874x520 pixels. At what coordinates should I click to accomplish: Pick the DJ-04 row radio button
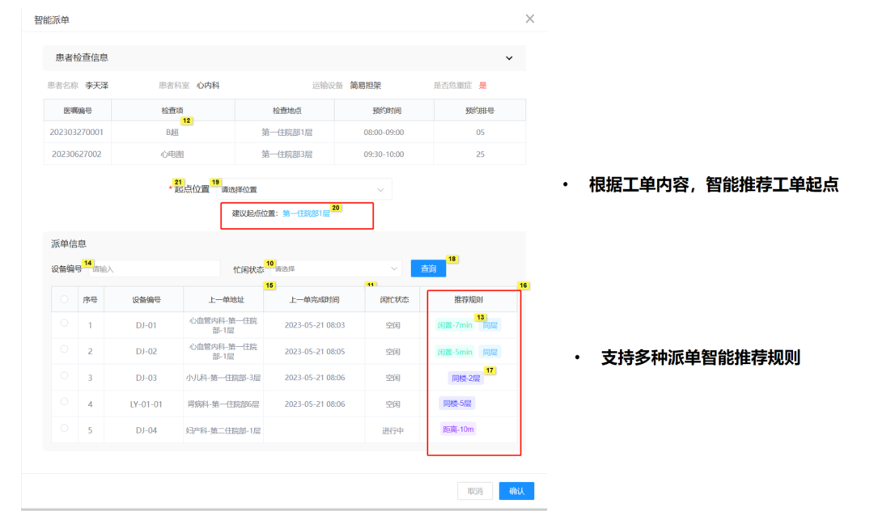[65, 429]
